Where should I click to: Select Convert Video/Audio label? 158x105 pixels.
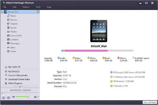pos(18,75)
